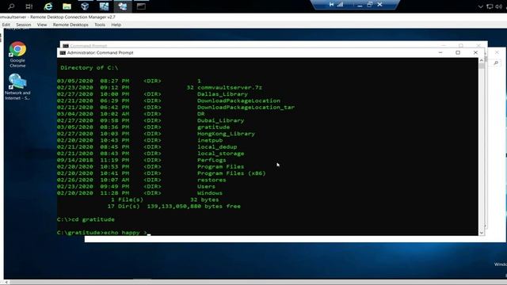Launch Internet Explorer from the taskbar
Viewport: 507px width, 285px height.
(x=48, y=6)
